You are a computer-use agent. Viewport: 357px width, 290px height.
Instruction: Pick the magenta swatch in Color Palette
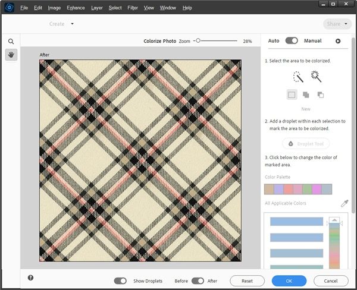[317, 189]
